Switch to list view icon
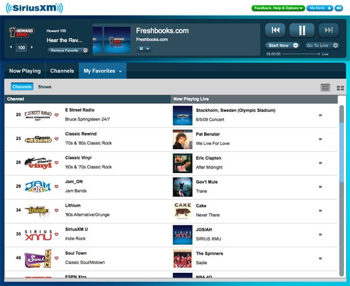This screenshot has width=350, height=286. click(x=325, y=87)
